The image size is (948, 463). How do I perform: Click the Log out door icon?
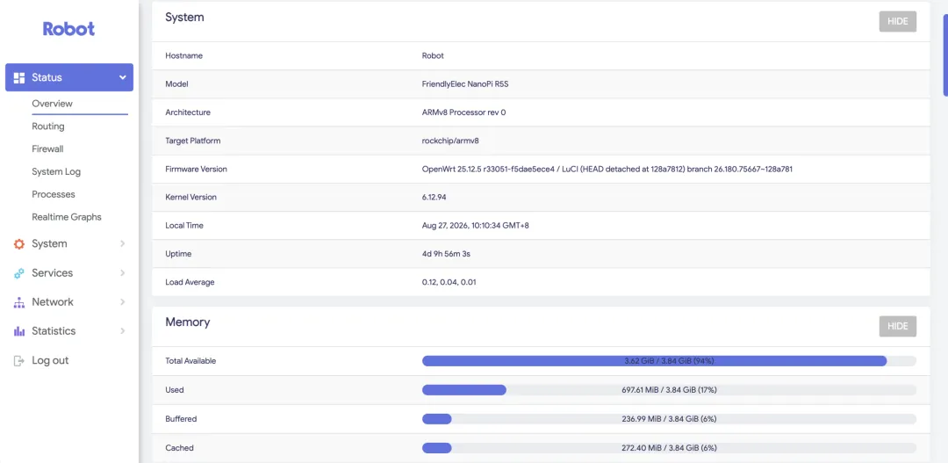[x=19, y=360]
